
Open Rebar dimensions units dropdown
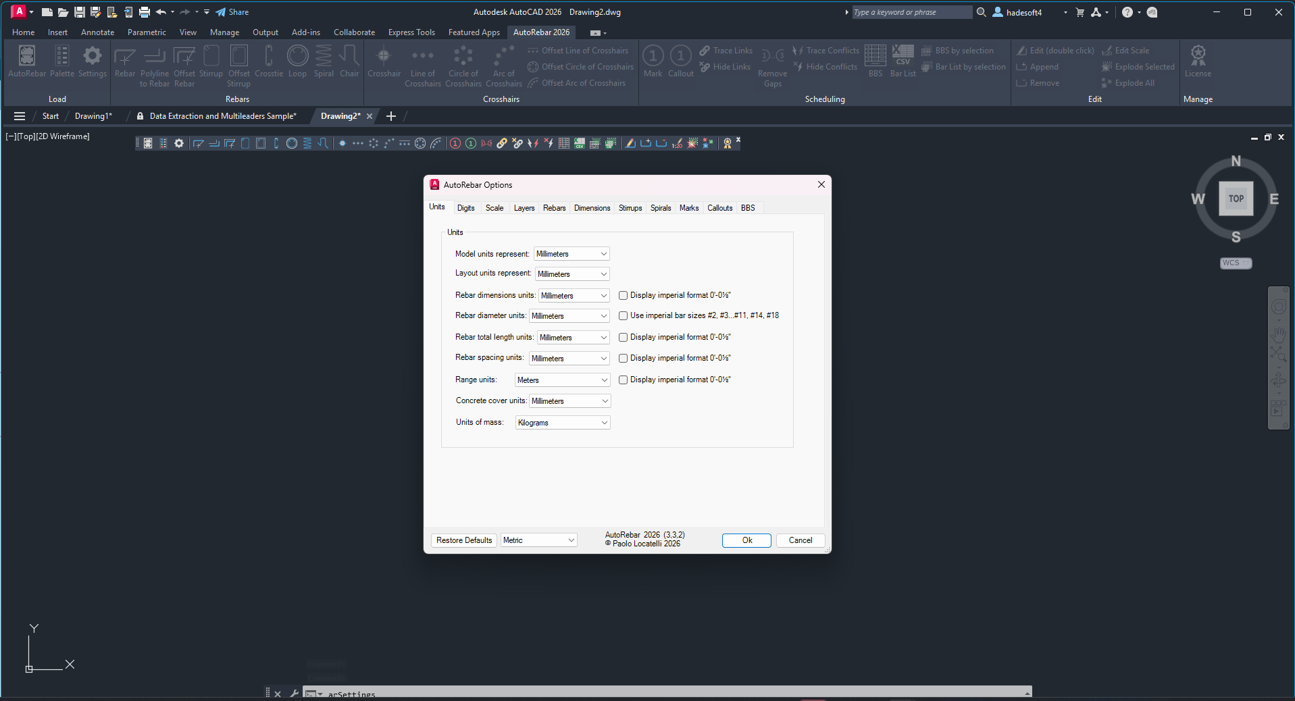click(x=574, y=296)
